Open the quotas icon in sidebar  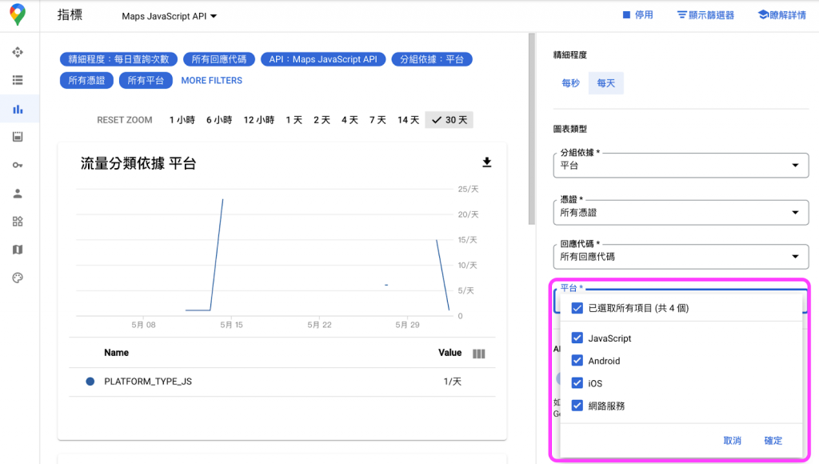click(18, 137)
